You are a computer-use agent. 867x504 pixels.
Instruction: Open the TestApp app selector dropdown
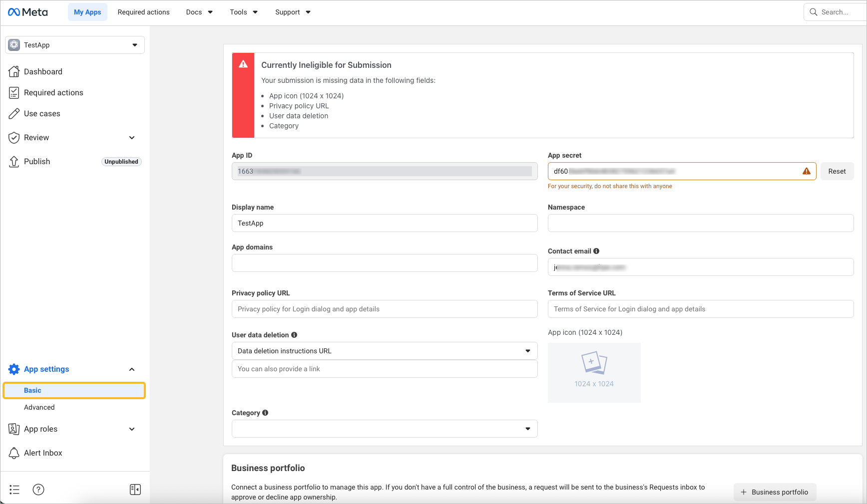(x=75, y=45)
